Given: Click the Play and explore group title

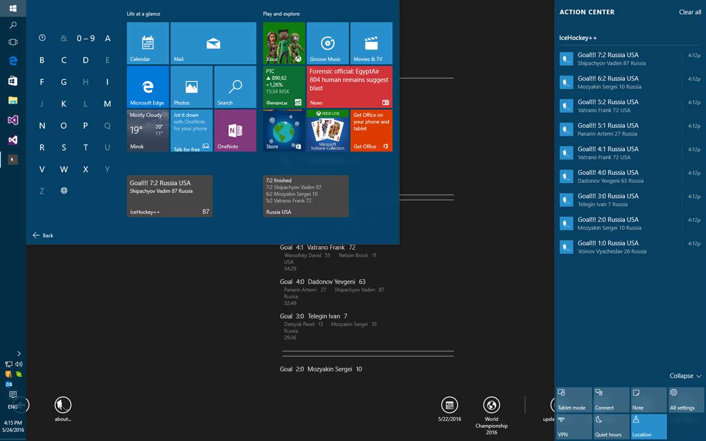Looking at the screenshot, I should coord(281,14).
